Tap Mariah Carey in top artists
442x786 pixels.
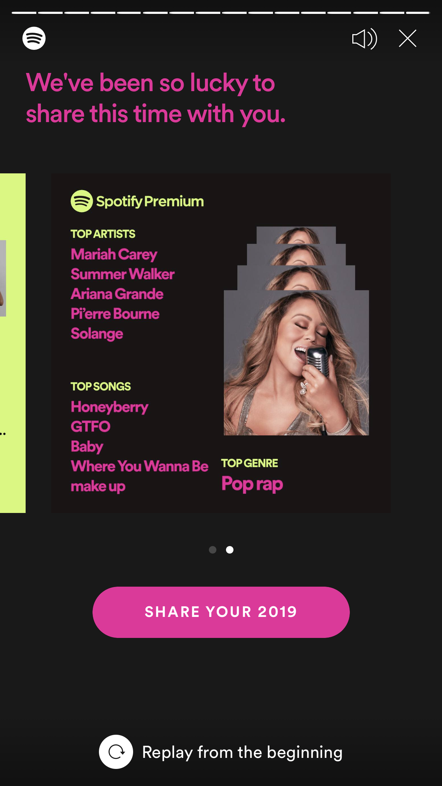coord(114,255)
